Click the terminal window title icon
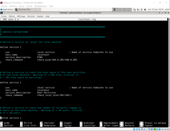 [x=1, y=13]
